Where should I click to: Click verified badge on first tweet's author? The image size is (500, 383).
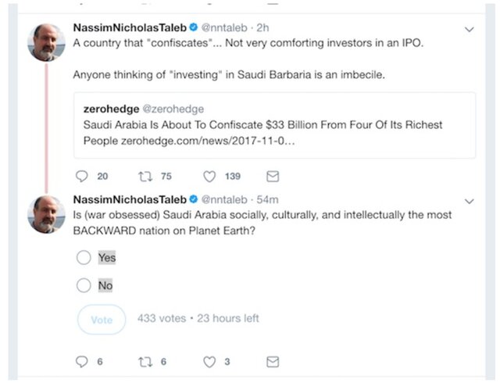click(x=194, y=28)
